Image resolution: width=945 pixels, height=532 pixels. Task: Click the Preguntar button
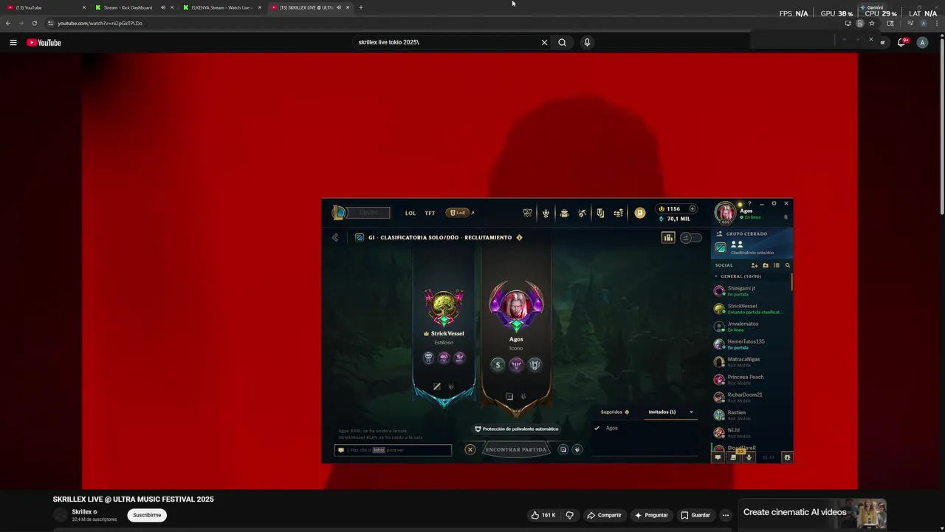pos(651,515)
